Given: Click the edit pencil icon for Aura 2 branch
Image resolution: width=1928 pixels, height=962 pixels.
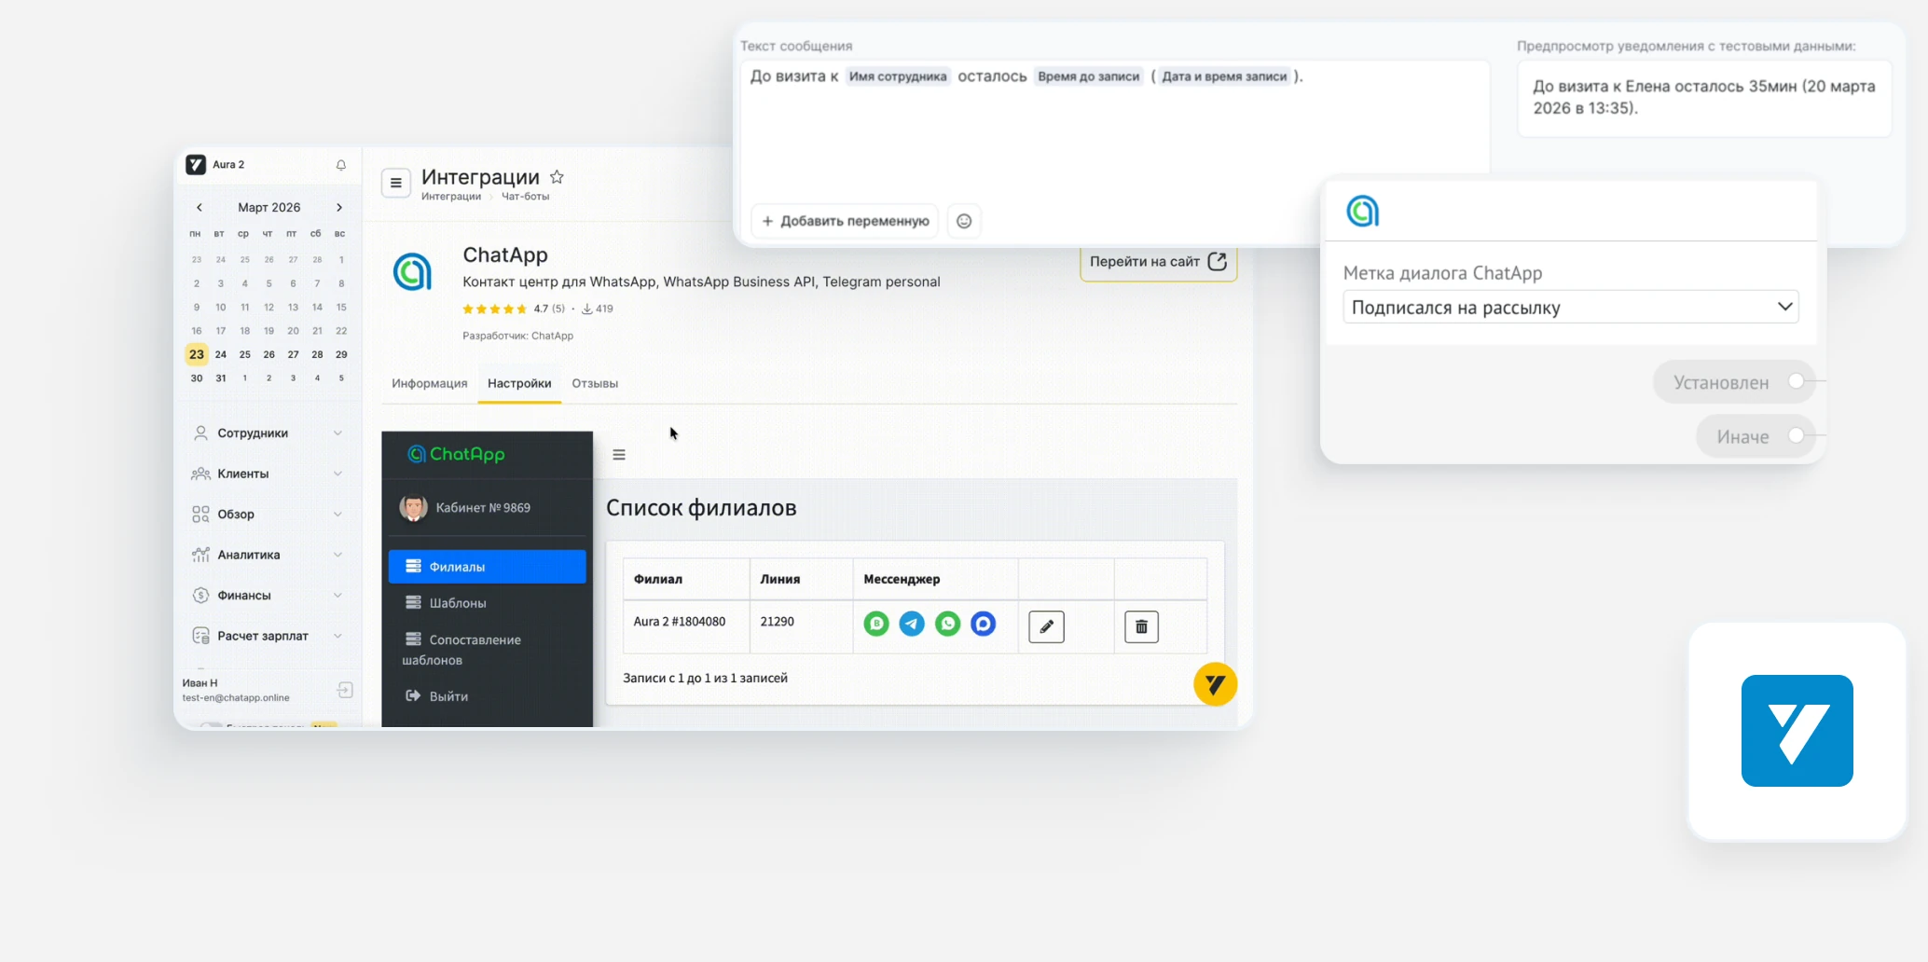Looking at the screenshot, I should (x=1046, y=626).
